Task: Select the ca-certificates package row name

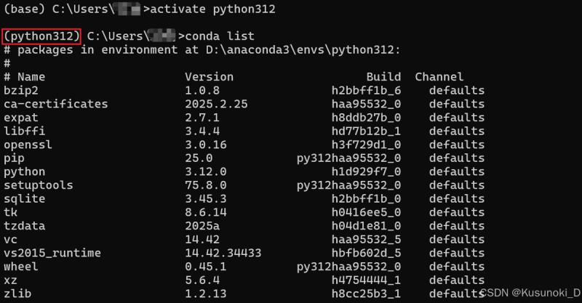Action: [x=56, y=104]
